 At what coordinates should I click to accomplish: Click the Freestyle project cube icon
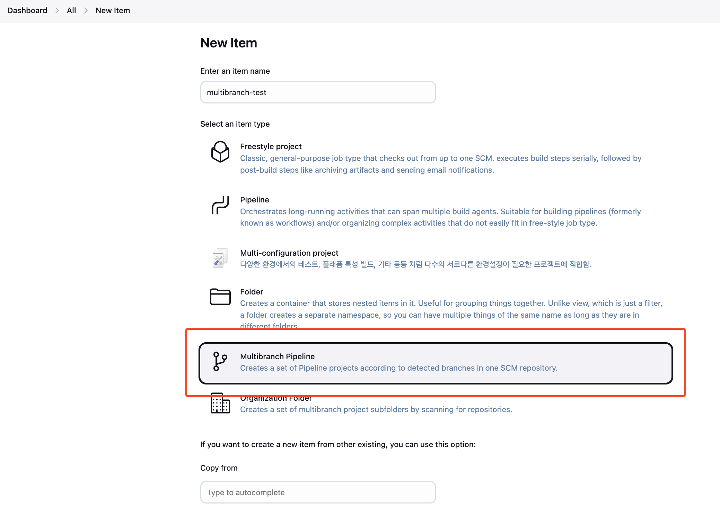point(220,152)
